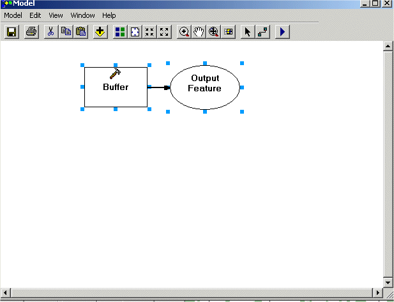Click the Model window title bar icon
This screenshot has width=394, height=302.
click(6, 4)
